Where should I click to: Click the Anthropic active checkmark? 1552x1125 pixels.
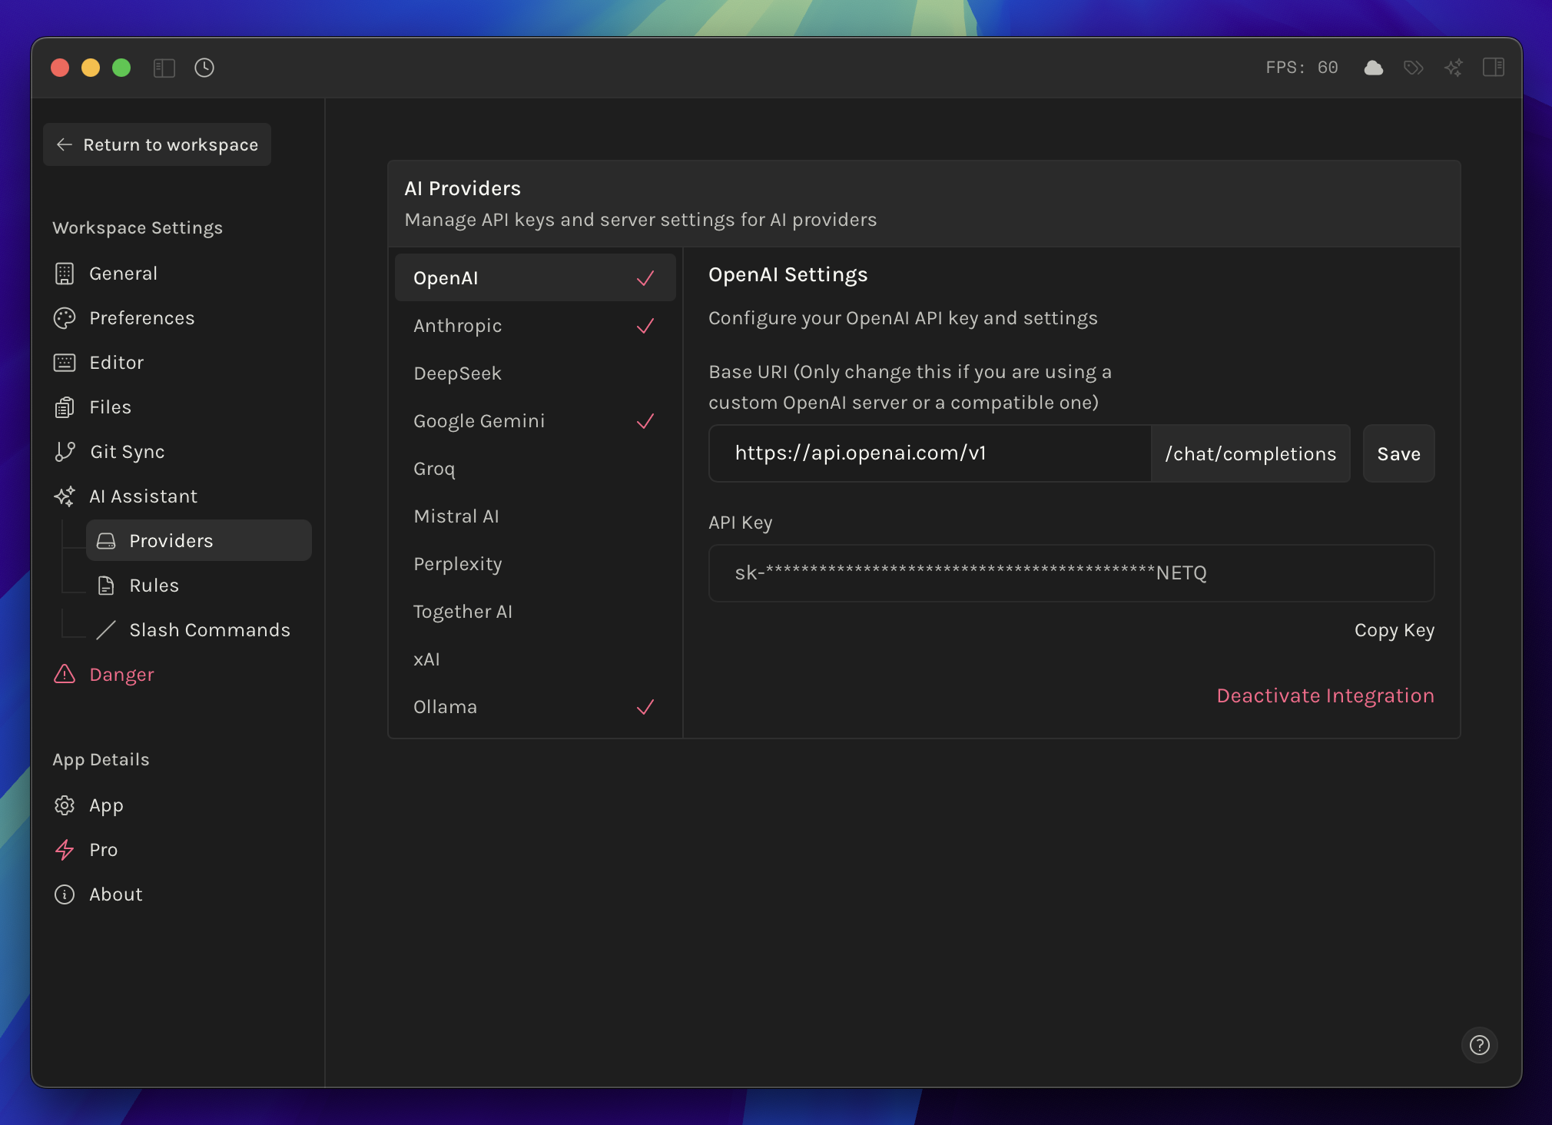(645, 326)
